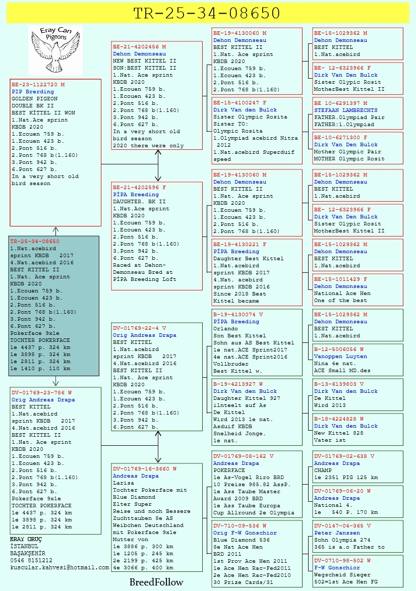This screenshot has height=591, width=416.
Task: Open the Orlando box B-19-4130074 V
Action: pos(257,342)
